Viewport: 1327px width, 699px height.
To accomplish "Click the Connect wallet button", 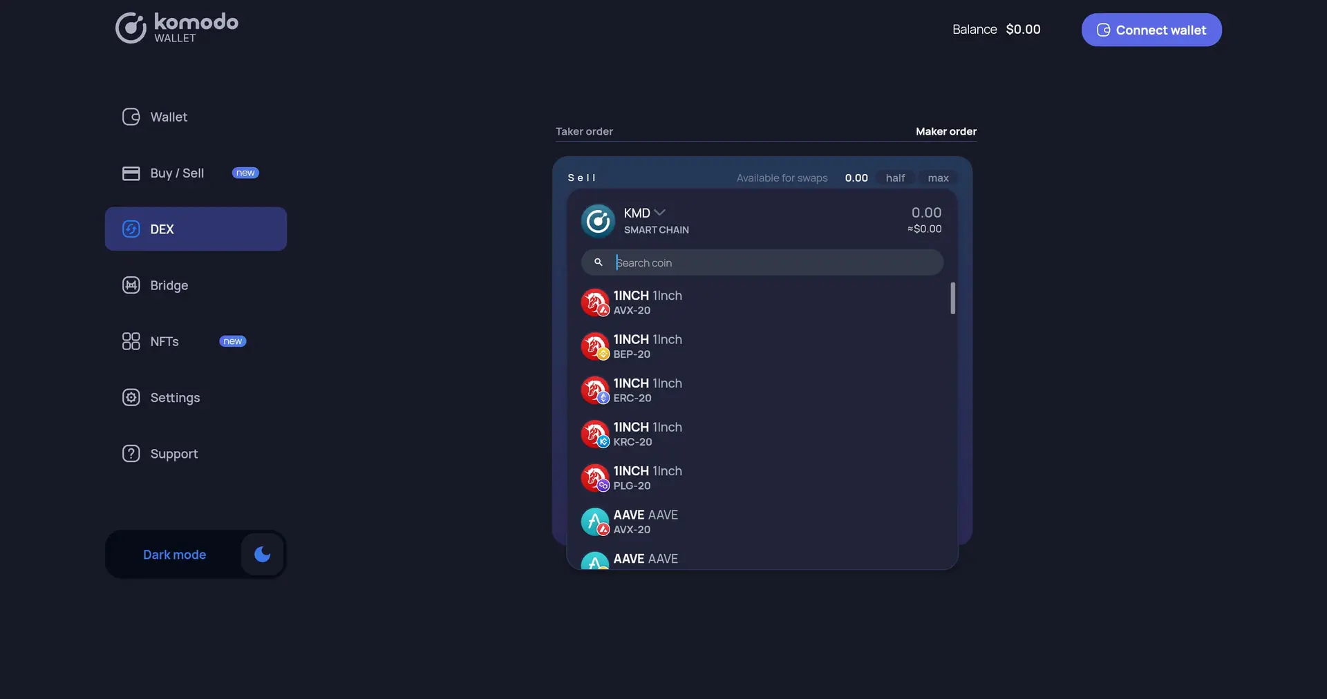I will pos(1150,30).
